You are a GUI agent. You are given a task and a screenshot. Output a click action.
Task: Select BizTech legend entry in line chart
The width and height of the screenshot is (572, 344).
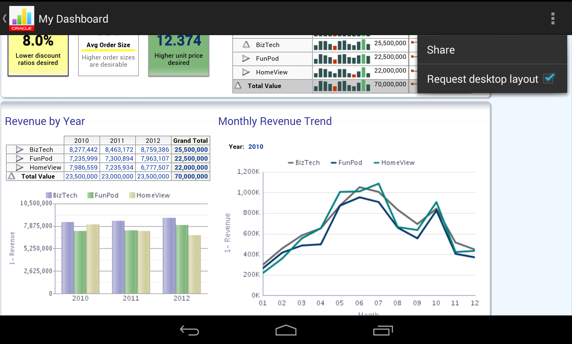pos(304,162)
